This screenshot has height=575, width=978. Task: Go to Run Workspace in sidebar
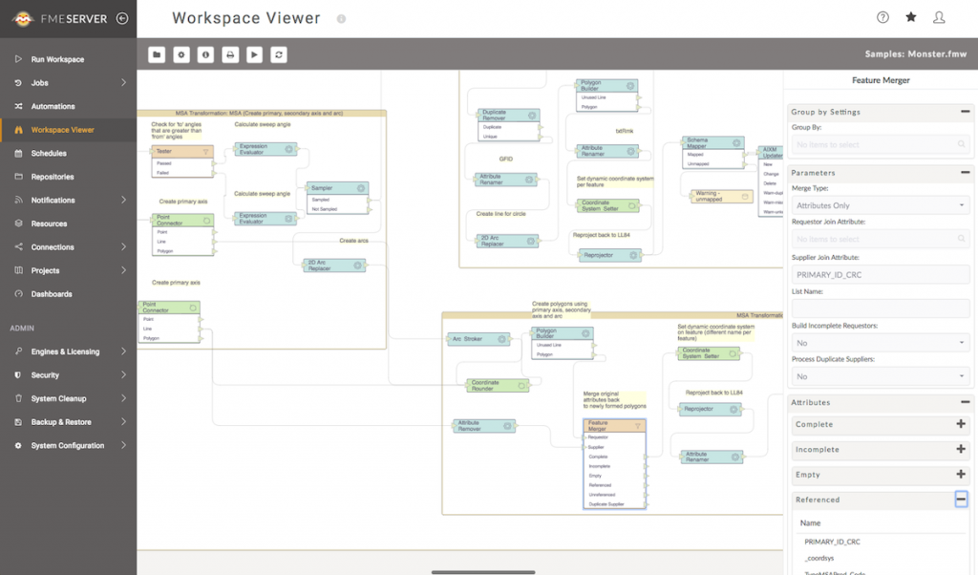pyautogui.click(x=57, y=59)
